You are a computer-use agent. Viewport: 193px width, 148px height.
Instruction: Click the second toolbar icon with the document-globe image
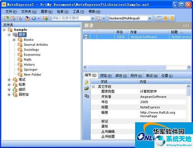point(13,18)
